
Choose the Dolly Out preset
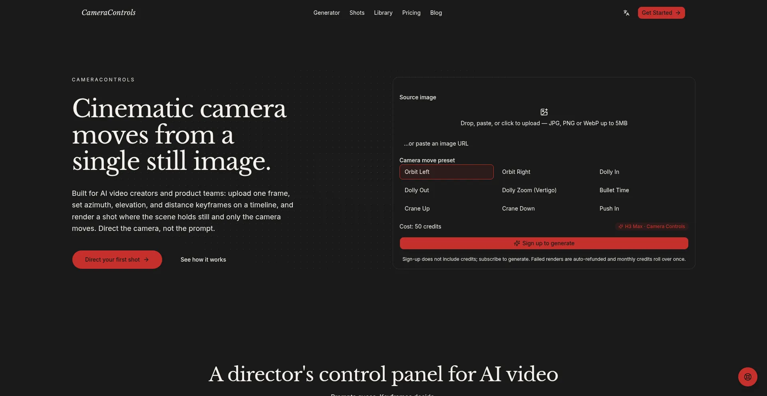click(x=447, y=190)
